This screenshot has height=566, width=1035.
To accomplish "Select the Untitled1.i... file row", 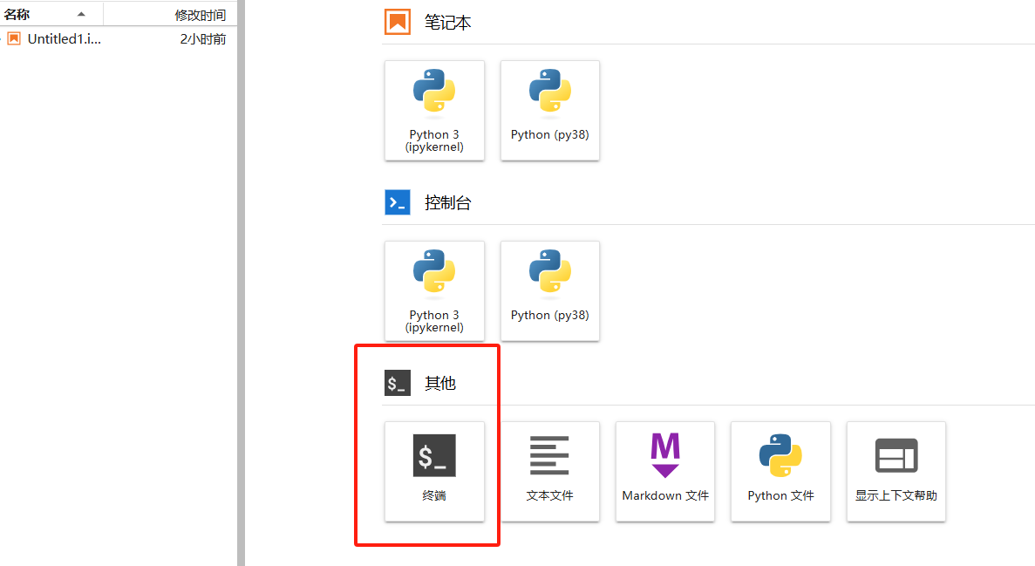I will pyautogui.click(x=119, y=39).
